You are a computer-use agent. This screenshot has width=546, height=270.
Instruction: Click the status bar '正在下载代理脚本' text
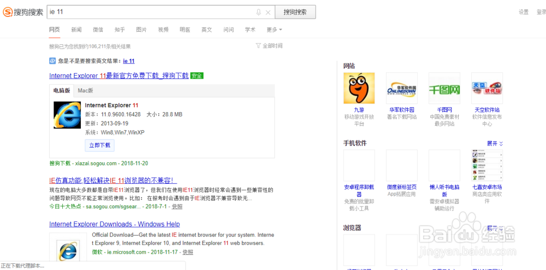tap(22, 266)
